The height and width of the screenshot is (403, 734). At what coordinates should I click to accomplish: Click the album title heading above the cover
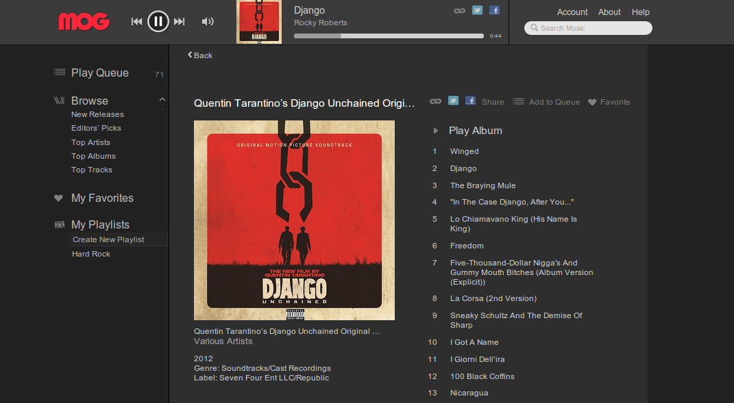[x=304, y=103]
